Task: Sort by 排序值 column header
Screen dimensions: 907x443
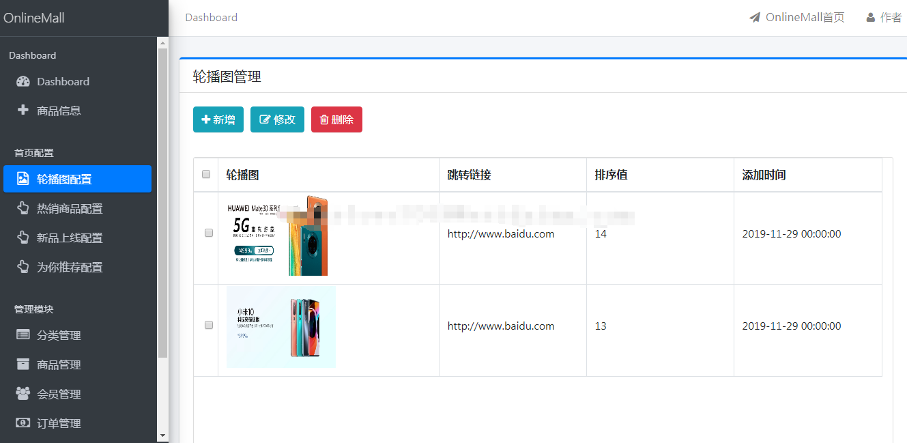Action: pos(660,175)
